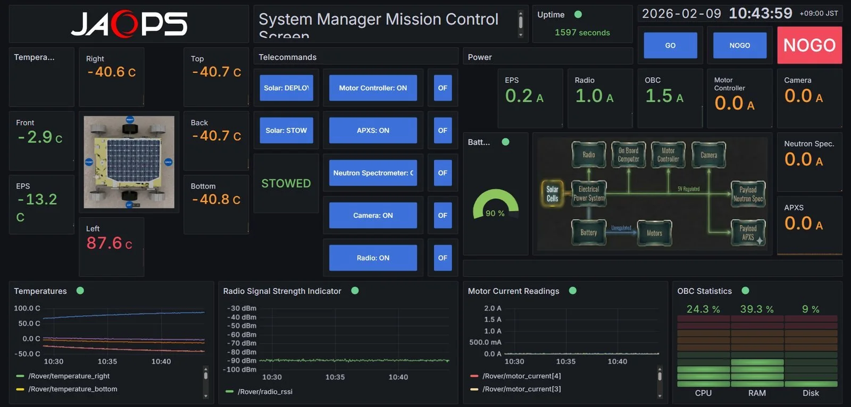Click the Temperatures panel status dot
The image size is (851, 407).
80,291
